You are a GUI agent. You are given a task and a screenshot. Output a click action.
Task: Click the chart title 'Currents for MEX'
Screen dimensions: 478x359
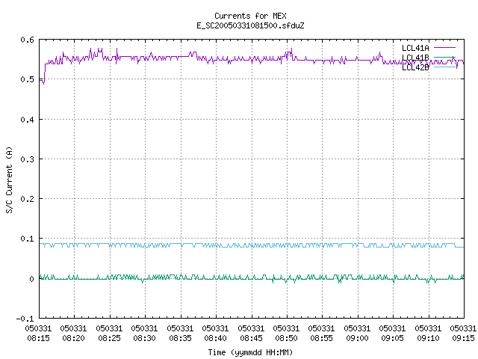tap(250, 16)
